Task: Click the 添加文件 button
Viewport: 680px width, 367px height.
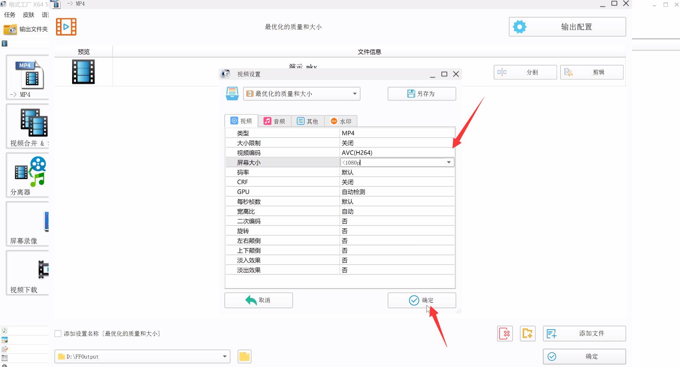Action: (x=584, y=334)
